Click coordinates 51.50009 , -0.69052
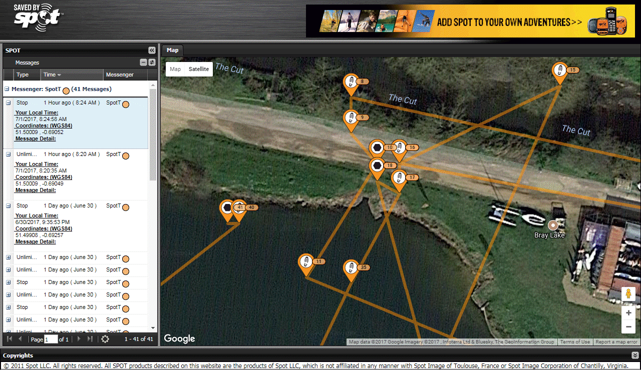Image resolution: width=641 pixels, height=370 pixels. 40,132
